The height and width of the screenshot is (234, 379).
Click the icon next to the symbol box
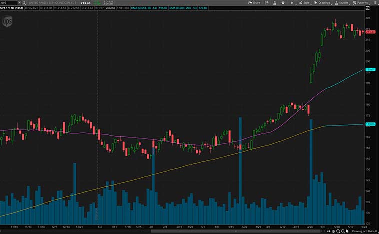[24, 2]
